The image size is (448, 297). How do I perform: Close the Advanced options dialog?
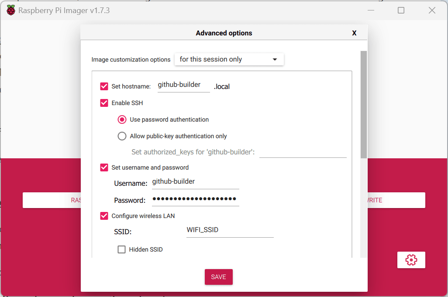(x=354, y=32)
